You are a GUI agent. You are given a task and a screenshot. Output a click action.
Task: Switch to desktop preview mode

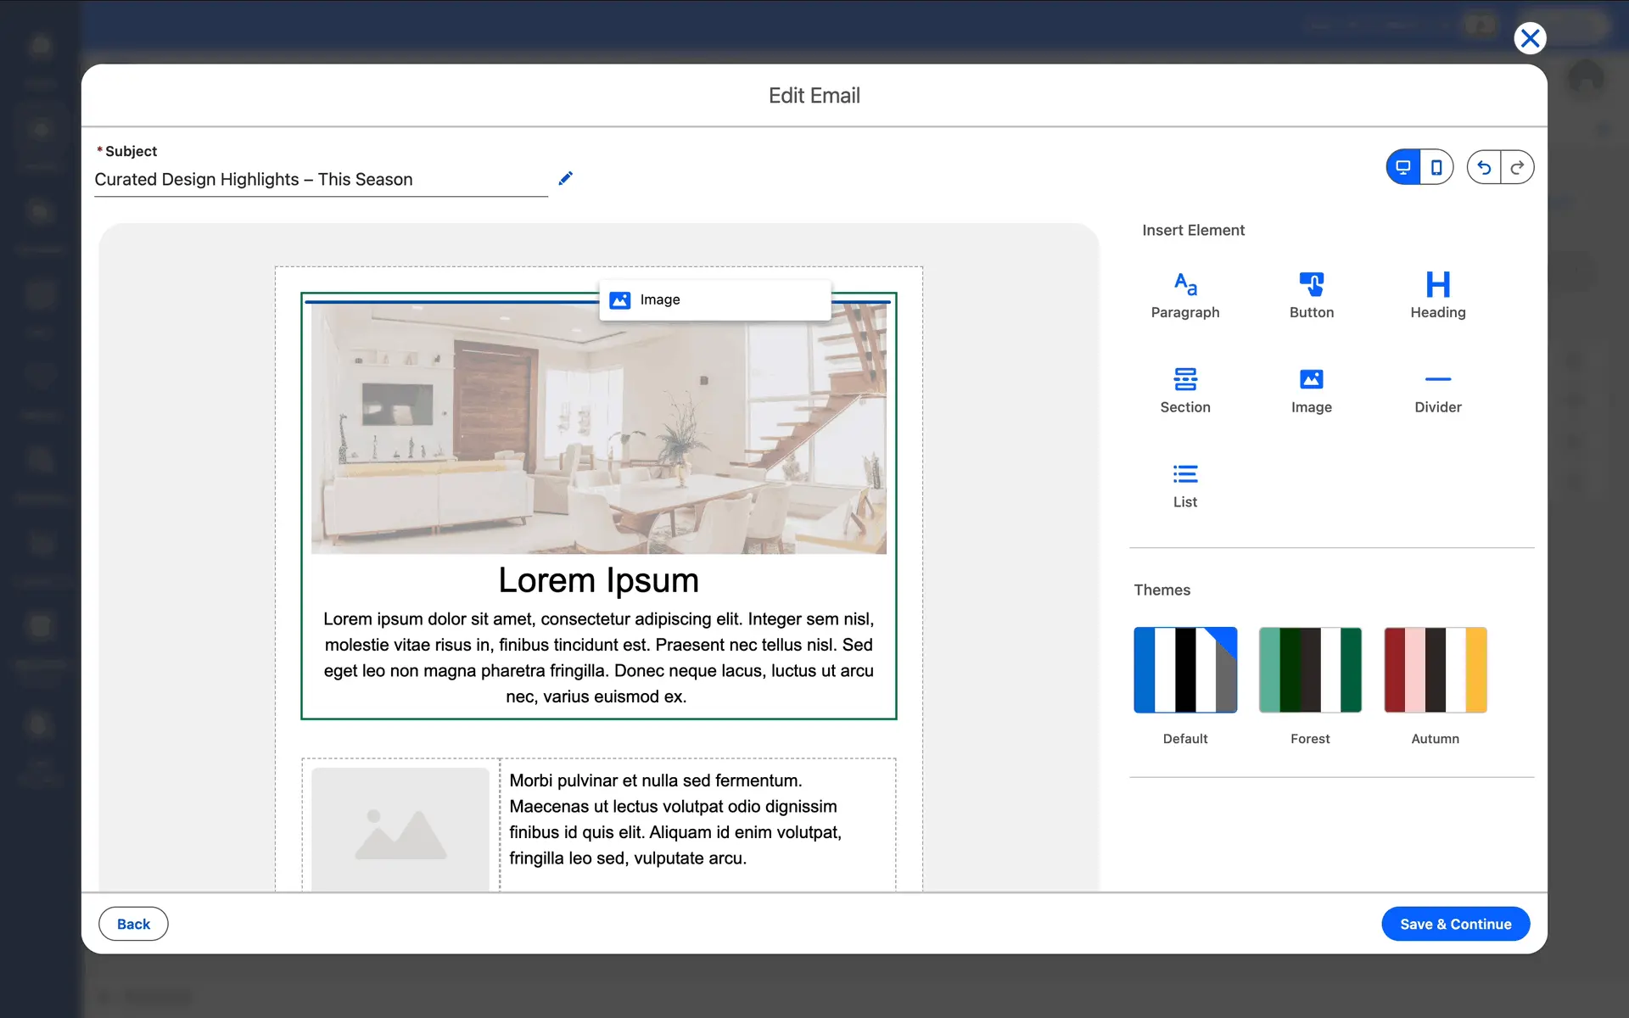[x=1403, y=167]
